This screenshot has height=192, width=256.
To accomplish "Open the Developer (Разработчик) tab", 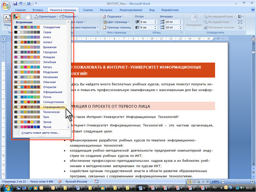I will (170, 10).
